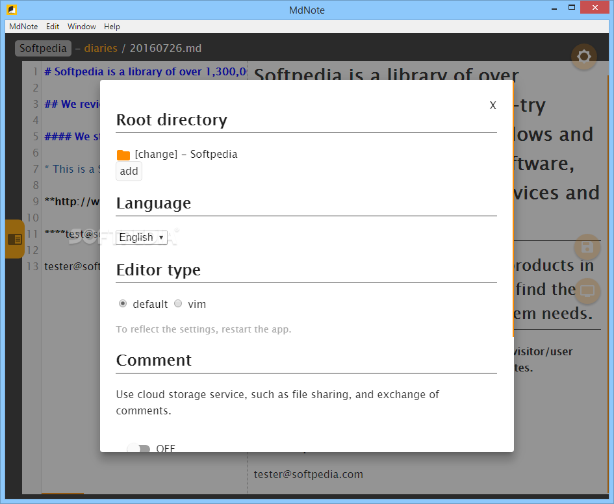Screen dimensions: 614x504
Task: Toggle the sidebar panel icon
Action: click(x=15, y=239)
